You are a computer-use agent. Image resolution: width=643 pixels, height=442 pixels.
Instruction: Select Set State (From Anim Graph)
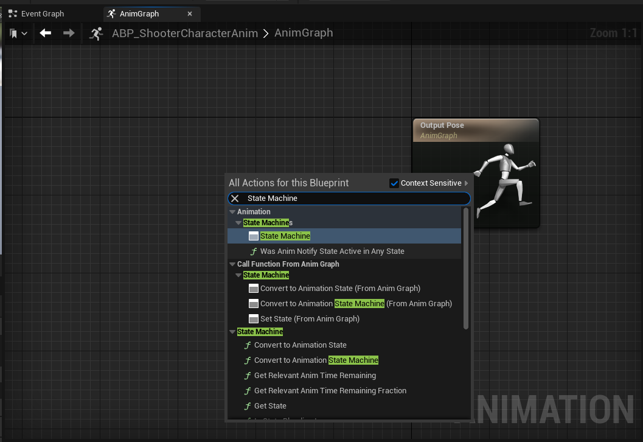344,319
